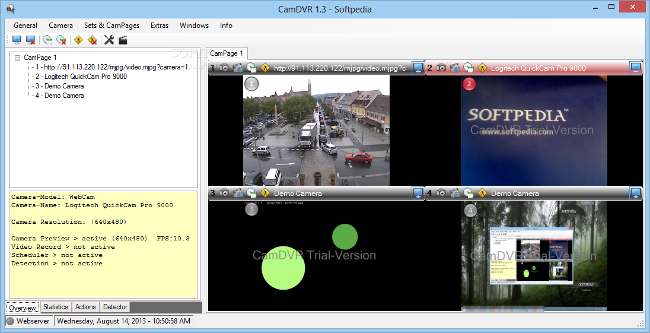Collapse the CamPage 1 tree node
Viewport: 650px width, 333px height.
click(17, 58)
